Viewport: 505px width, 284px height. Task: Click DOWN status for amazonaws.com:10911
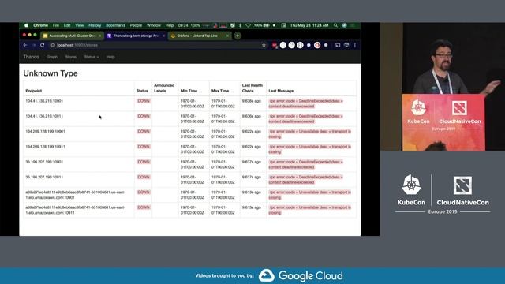144,207
